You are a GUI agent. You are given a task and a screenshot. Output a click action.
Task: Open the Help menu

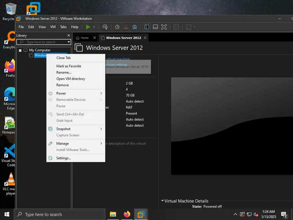tap(75, 27)
